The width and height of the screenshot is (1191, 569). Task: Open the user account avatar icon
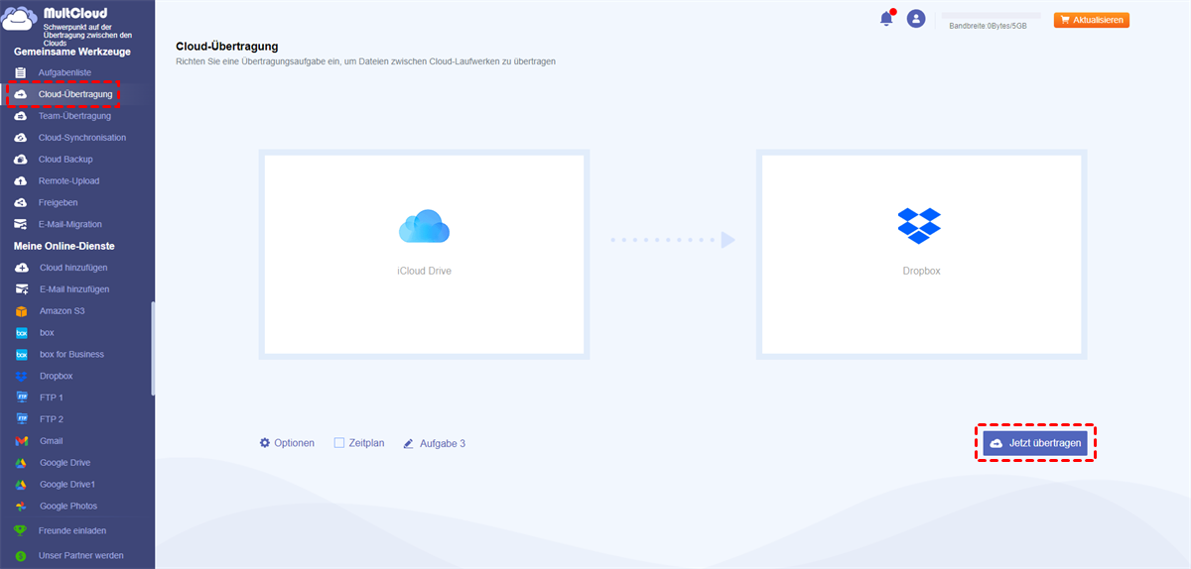click(x=916, y=19)
